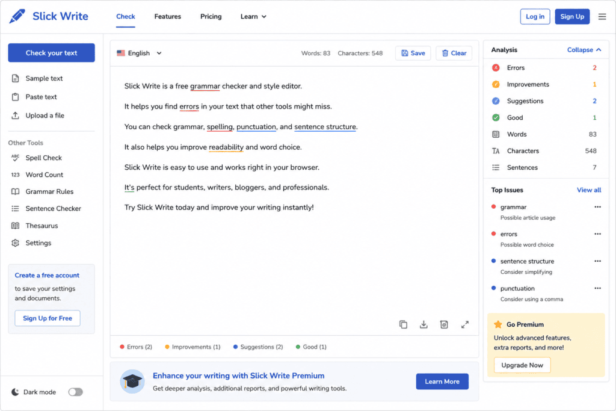Open the Pricing page

tap(211, 16)
